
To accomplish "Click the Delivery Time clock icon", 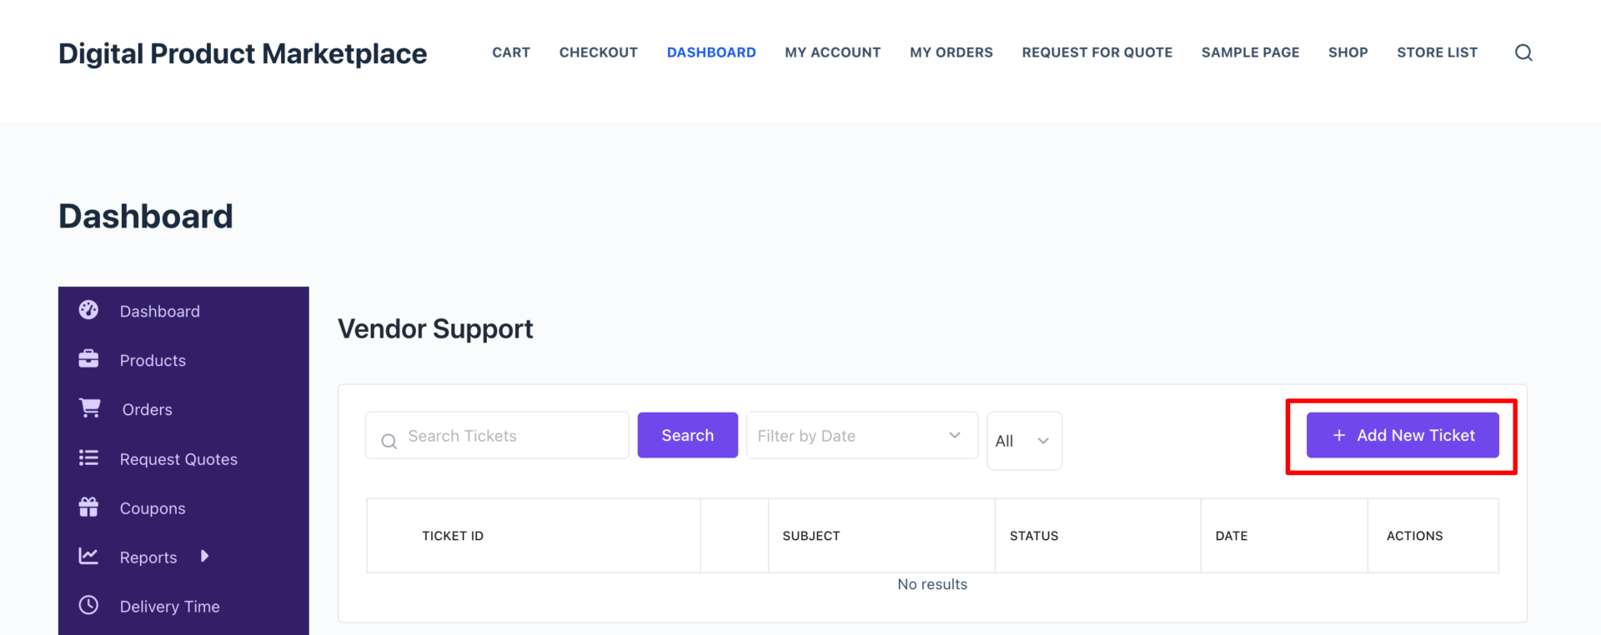I will pyautogui.click(x=88, y=605).
